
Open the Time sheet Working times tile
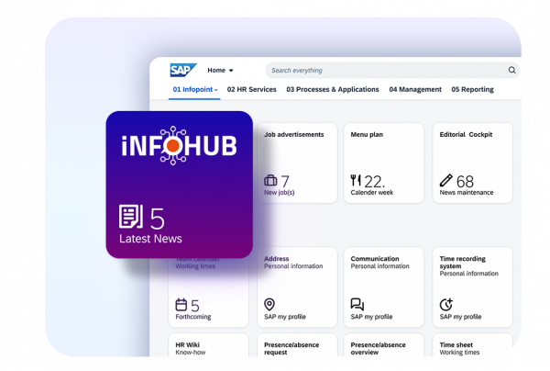tap(472, 345)
